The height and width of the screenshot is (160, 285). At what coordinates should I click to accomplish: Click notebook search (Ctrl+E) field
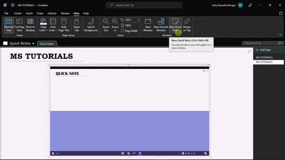(260, 43)
